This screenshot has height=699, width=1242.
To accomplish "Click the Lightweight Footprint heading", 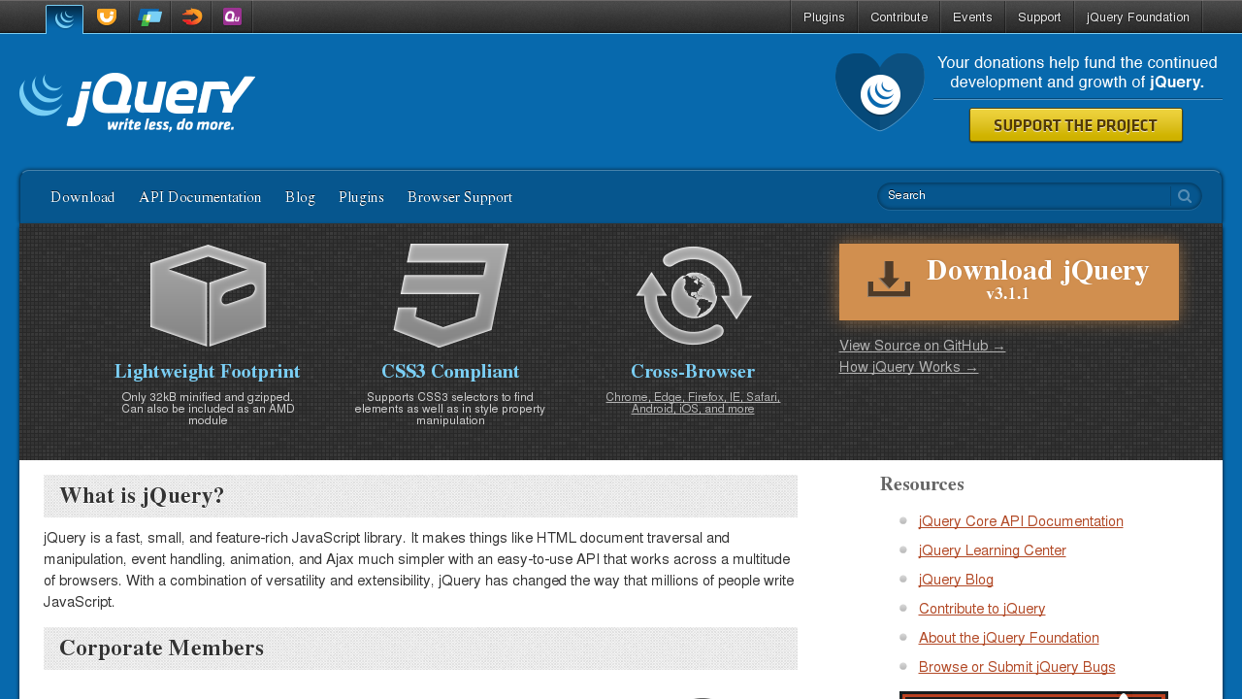I will click(x=208, y=372).
